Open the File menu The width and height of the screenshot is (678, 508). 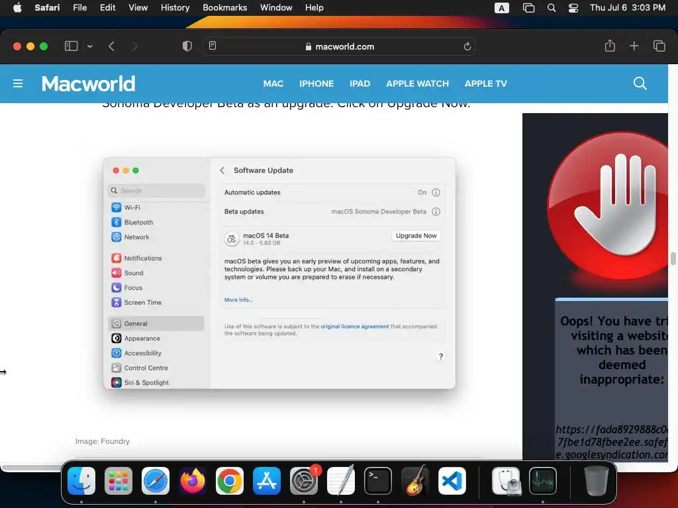pyautogui.click(x=80, y=8)
